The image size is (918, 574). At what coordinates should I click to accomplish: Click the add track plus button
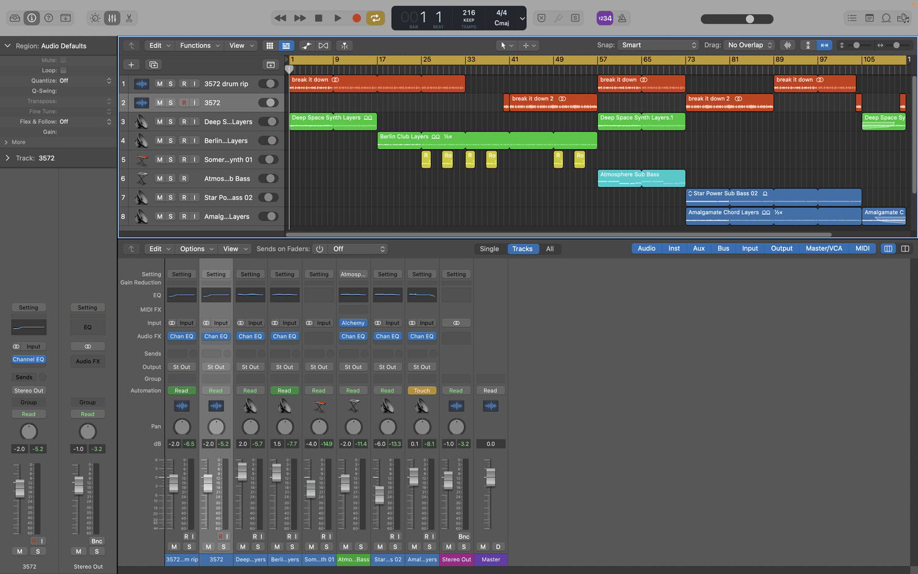[x=131, y=65]
